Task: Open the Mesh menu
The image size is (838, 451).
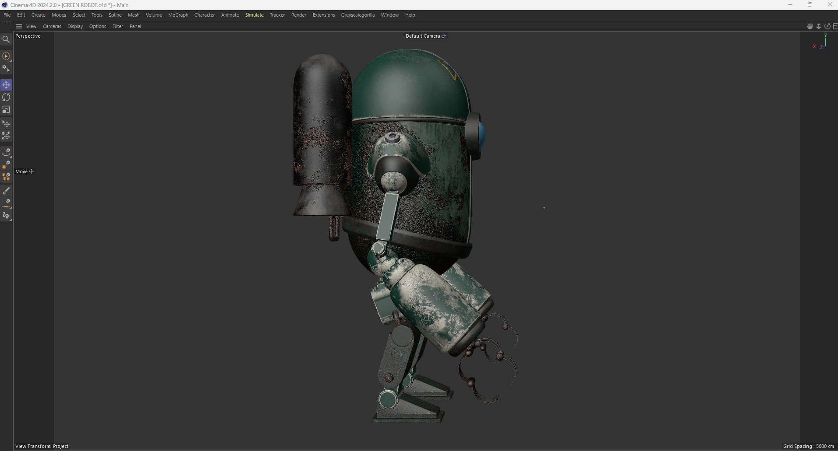Action: [134, 15]
